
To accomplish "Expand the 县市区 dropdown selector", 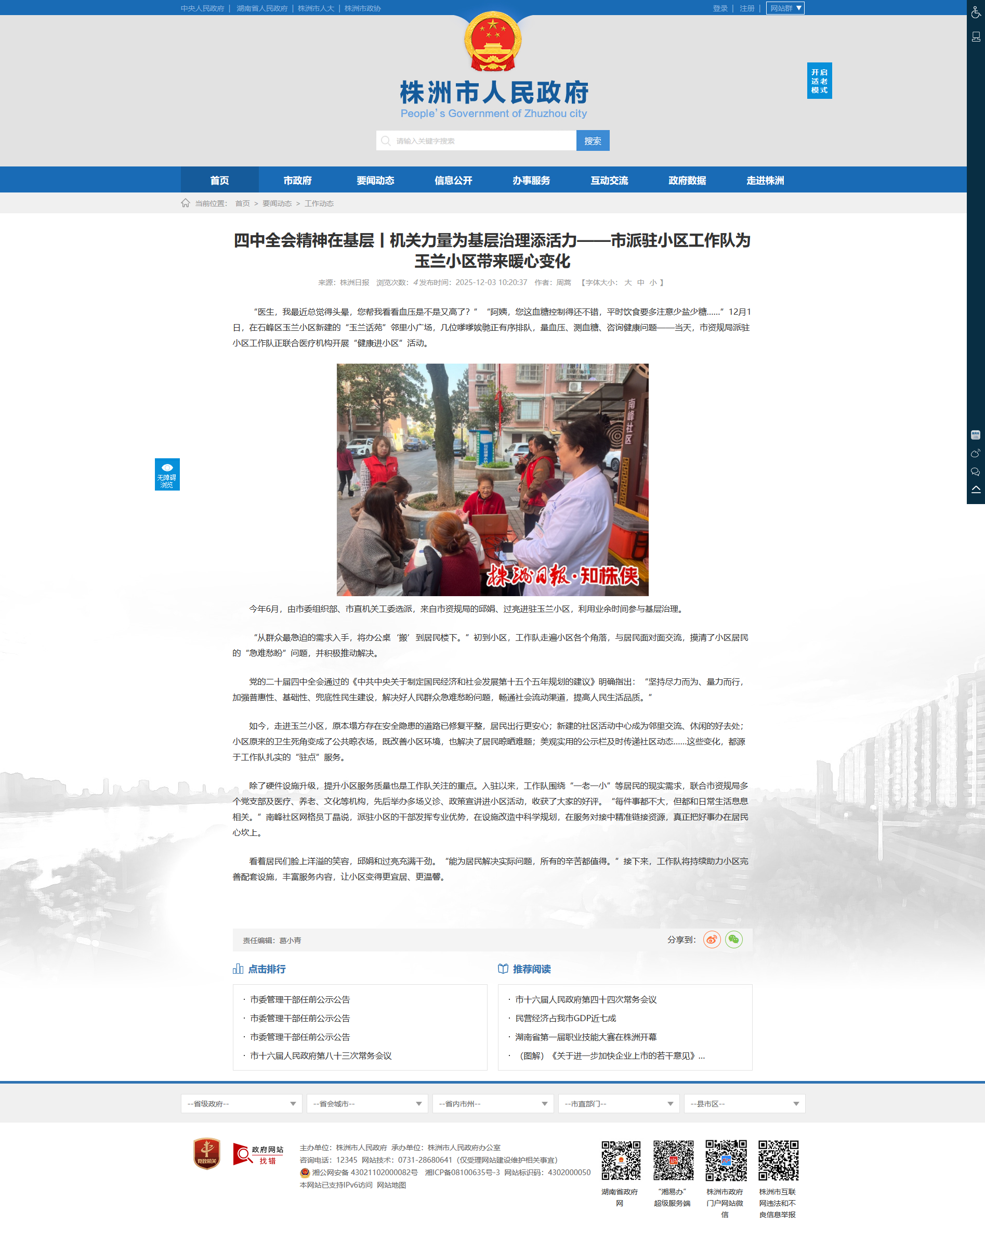I will point(744,1103).
